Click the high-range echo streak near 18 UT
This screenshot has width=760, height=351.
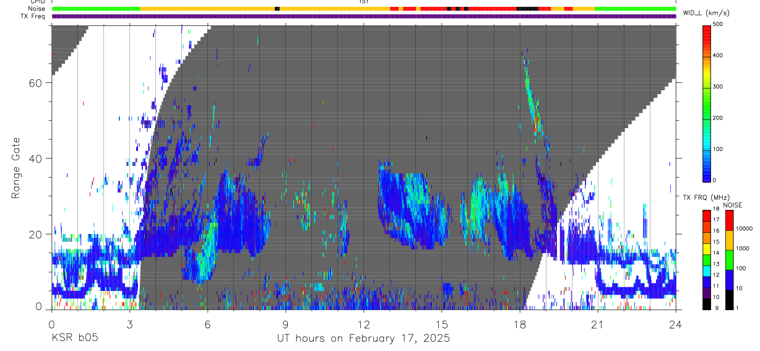click(532, 93)
